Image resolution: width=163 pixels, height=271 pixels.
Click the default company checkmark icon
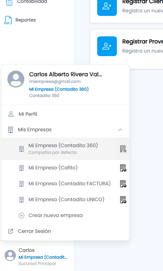[x=123, y=149]
